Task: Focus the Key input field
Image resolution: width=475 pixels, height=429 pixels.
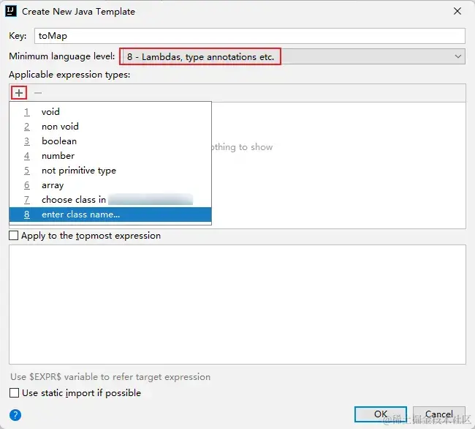Action: click(250, 36)
